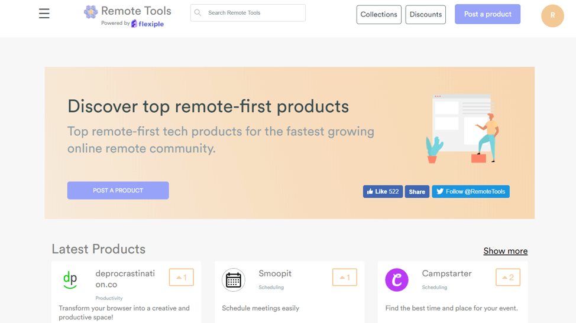Click 'Schedule meetings easily' description
Viewport: 576px width, 323px height.
tap(260, 308)
